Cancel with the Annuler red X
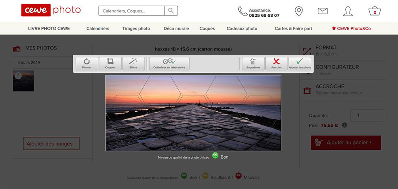Viewport: 398px width, 189px height. 276,64
